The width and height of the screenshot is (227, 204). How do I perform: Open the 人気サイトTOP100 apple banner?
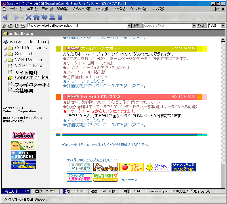click(x=132, y=167)
